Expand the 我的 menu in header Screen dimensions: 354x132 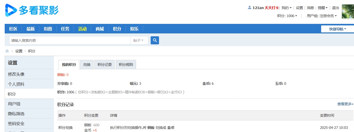pos(286,8)
